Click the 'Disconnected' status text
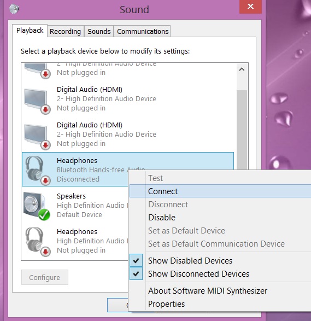Viewport: 311px width, 321px height. pyautogui.click(x=78, y=179)
